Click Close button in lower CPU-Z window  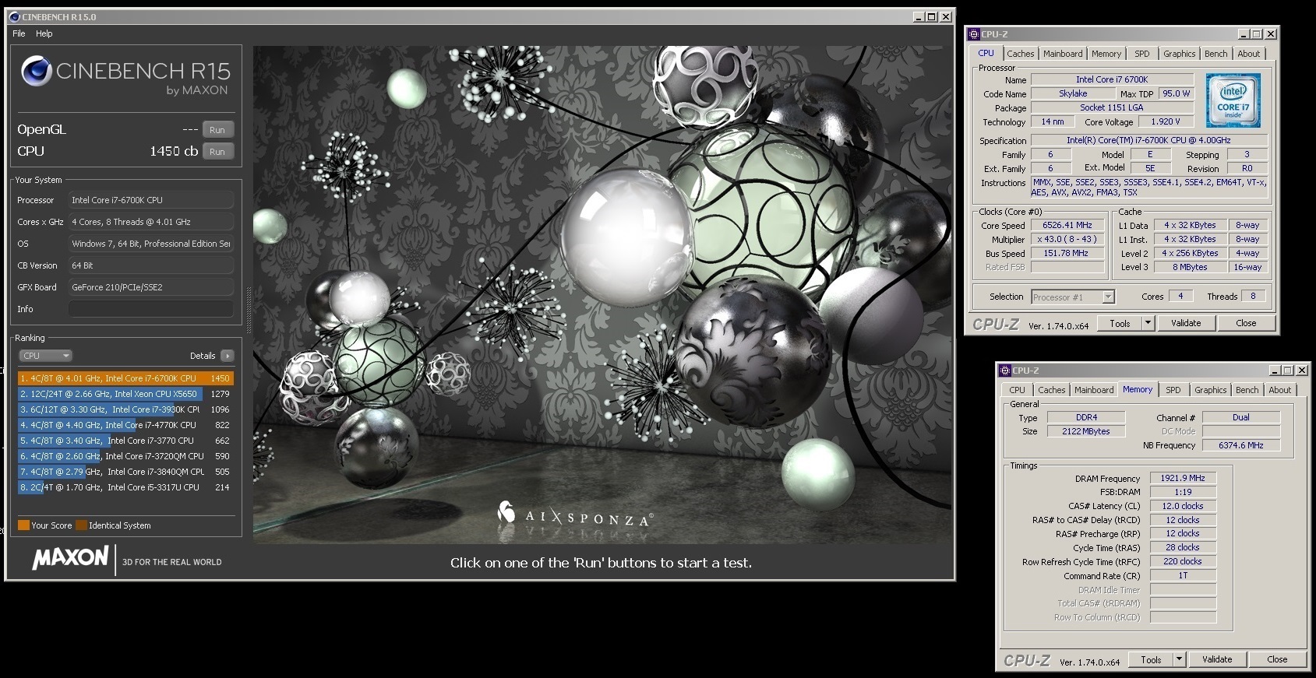[1277, 659]
